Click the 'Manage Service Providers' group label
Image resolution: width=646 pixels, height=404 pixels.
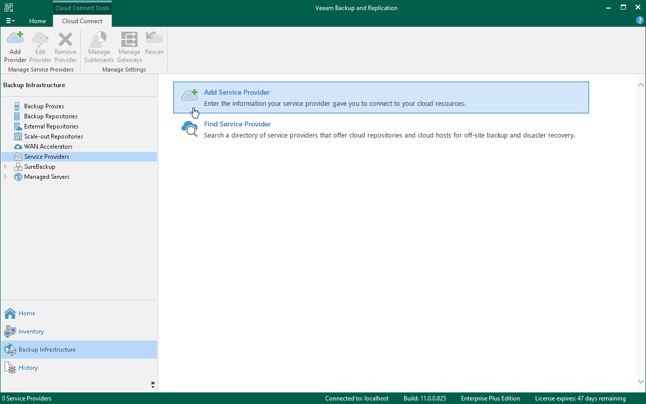(41, 70)
